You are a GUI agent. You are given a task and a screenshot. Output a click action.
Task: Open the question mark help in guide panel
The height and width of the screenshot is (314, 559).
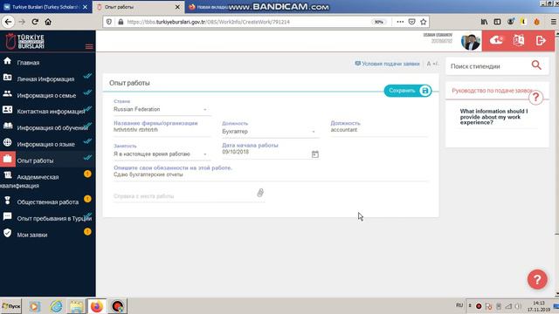(535, 97)
